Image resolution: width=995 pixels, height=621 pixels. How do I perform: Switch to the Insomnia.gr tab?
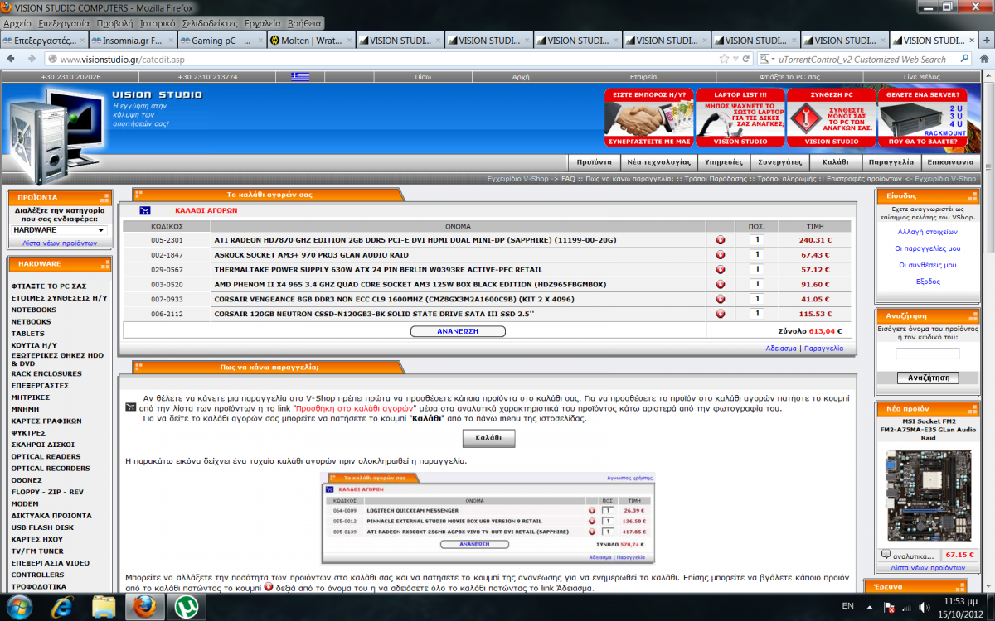click(x=133, y=40)
